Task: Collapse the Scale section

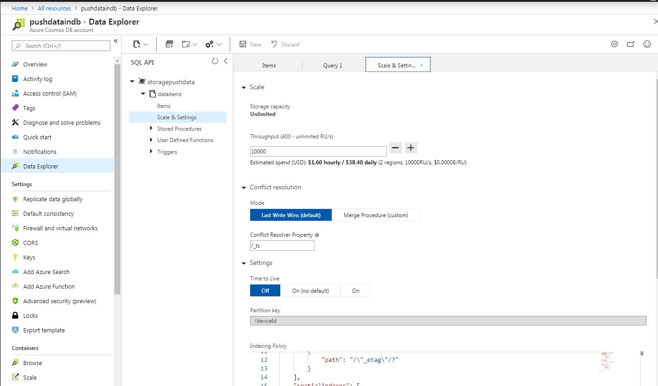Action: click(x=244, y=87)
